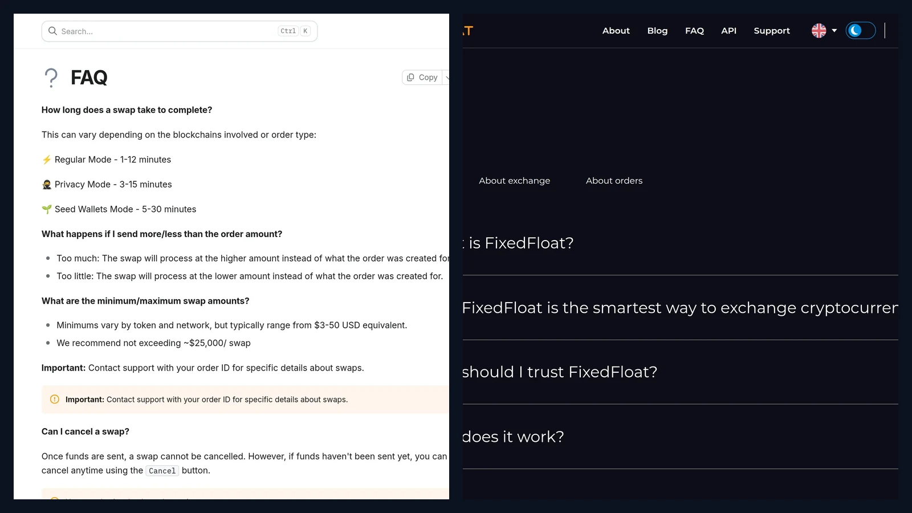Expand the language dropdown arrow
Image resolution: width=912 pixels, height=513 pixels.
click(834, 31)
